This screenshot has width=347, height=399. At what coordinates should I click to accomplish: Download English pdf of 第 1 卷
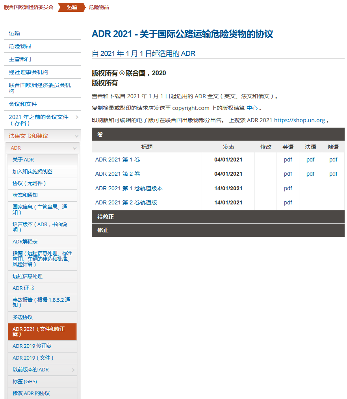(288, 160)
